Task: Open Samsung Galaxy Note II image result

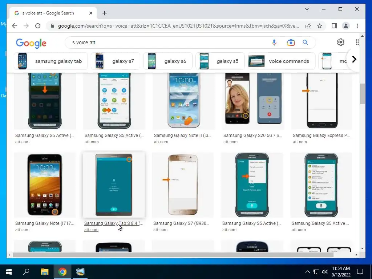Action: [184, 101]
